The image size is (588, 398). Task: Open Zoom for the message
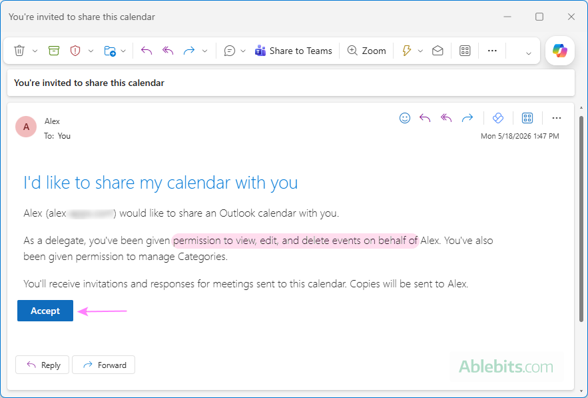coord(366,51)
